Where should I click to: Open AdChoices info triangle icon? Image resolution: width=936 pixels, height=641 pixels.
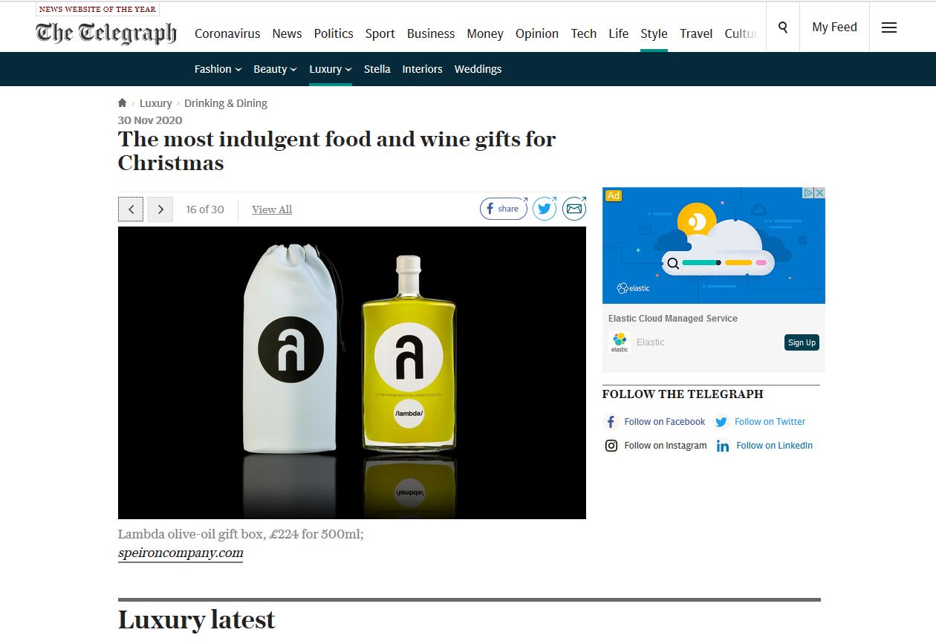(x=808, y=192)
